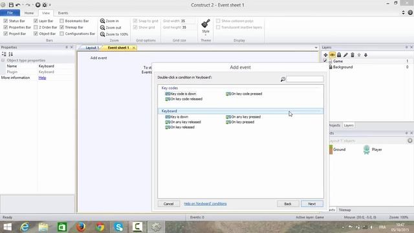Select 'Key is down' condition
Image resolution: width=414 pixels, height=233 pixels.
[177, 116]
